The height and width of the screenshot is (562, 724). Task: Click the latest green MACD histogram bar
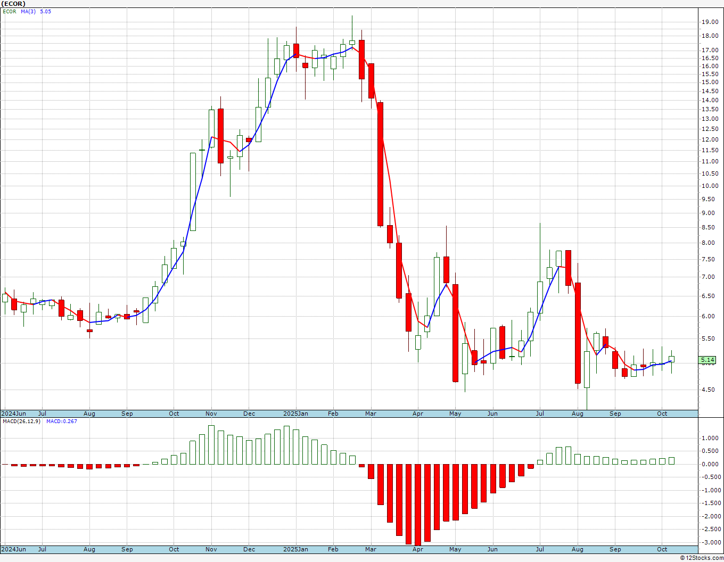(x=671, y=461)
